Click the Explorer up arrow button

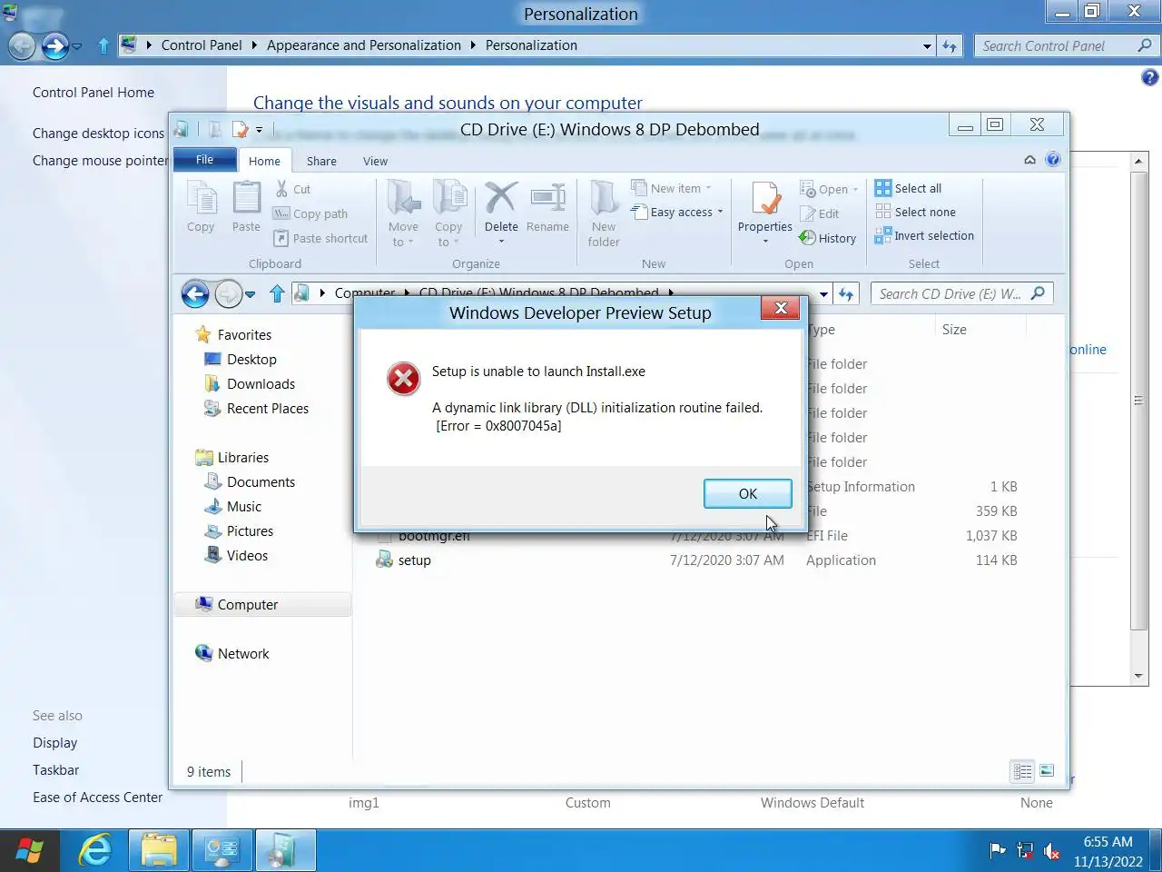(x=277, y=293)
